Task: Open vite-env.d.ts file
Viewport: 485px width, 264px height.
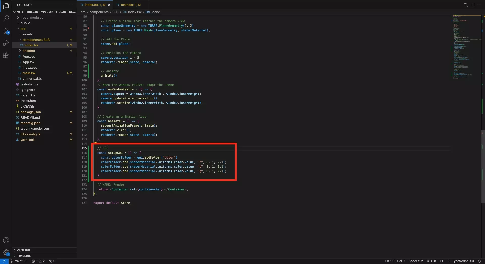Action: tap(44, 78)
